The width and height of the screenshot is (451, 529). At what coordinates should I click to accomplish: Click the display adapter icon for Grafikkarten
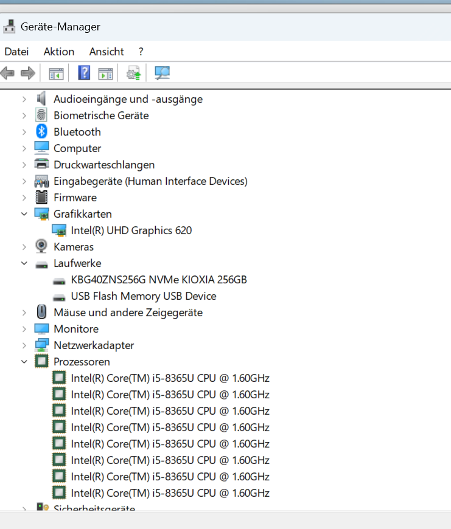[x=41, y=214]
